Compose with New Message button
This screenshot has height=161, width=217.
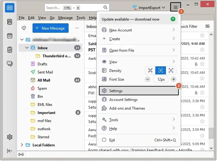pos(50,28)
